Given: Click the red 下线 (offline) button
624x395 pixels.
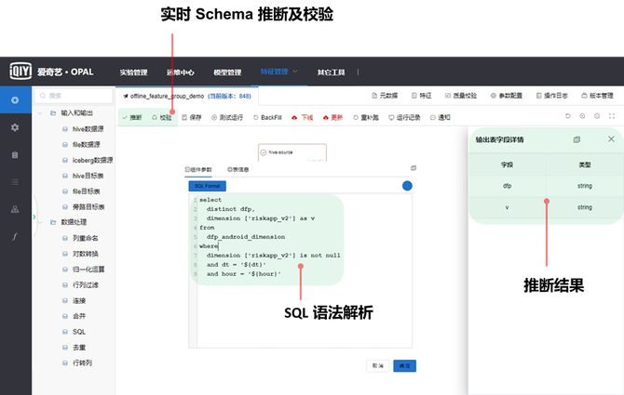Looking at the screenshot, I should (303, 118).
